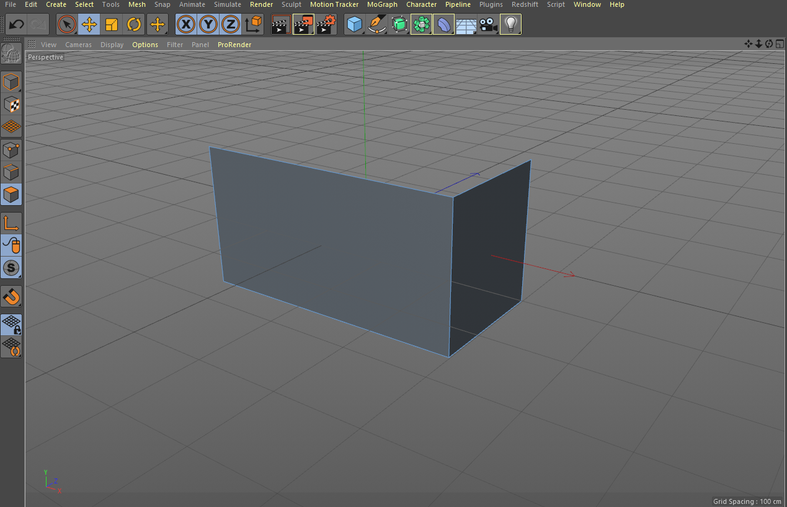Click the red X axis arrow handle
This screenshot has height=507, width=787.
[x=568, y=274]
